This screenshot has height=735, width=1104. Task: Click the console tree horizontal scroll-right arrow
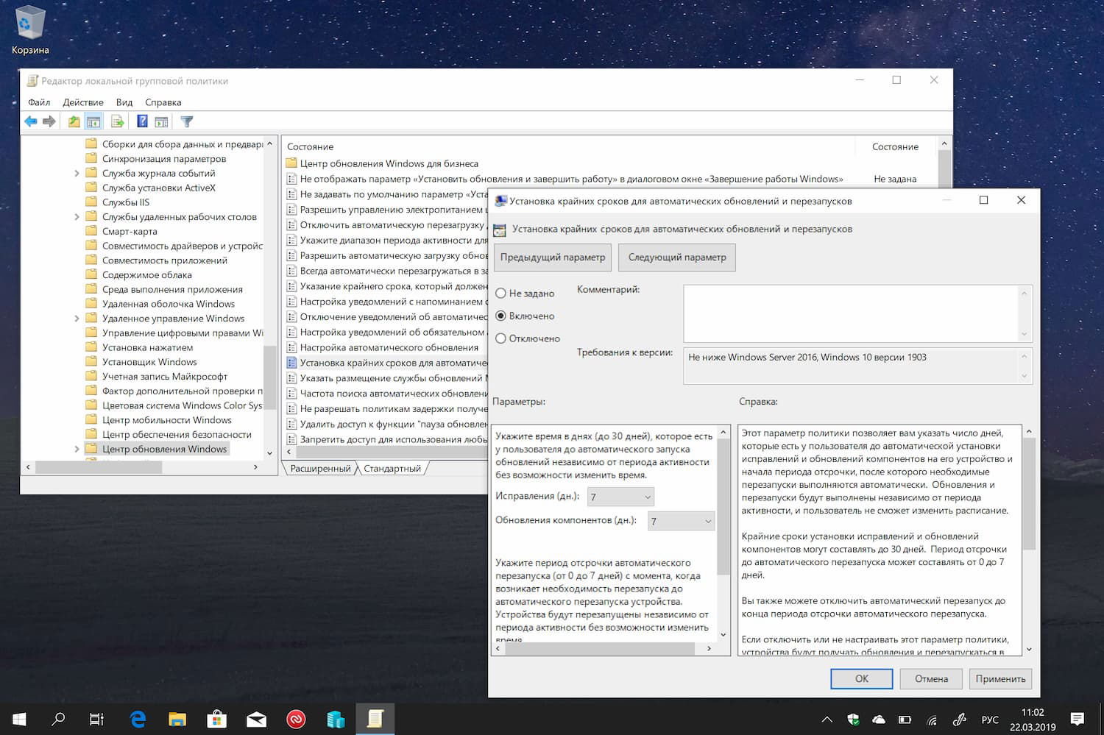(x=255, y=467)
